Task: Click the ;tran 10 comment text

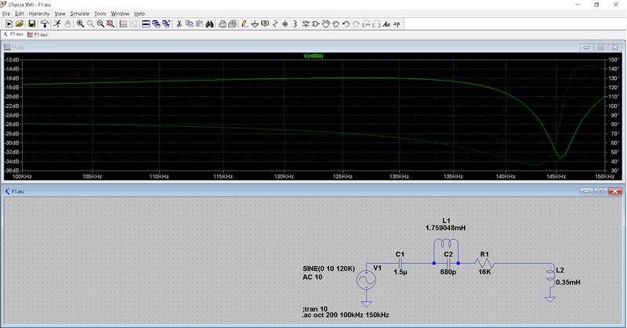Action: (x=315, y=309)
